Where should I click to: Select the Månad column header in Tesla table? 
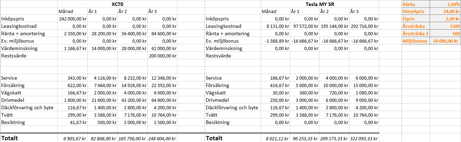click(x=269, y=11)
